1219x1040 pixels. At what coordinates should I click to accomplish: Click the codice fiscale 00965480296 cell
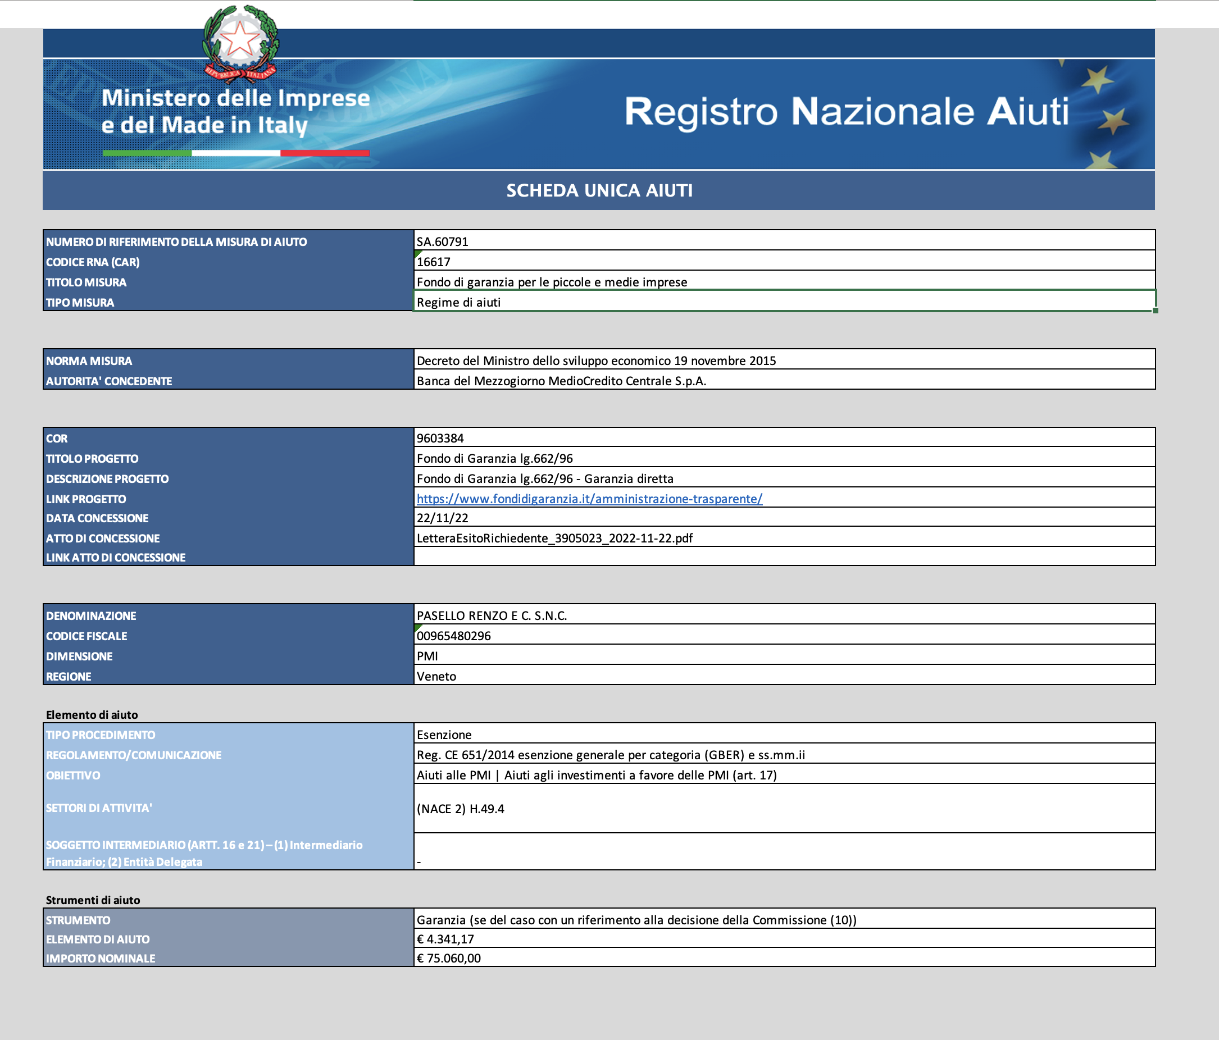(453, 636)
